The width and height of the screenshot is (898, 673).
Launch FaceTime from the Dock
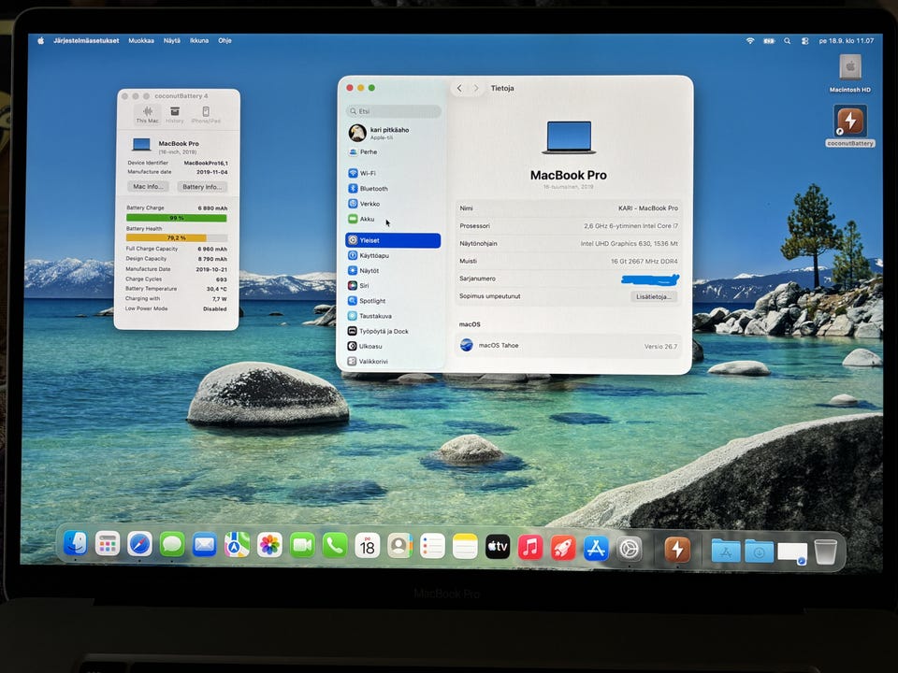[x=302, y=546]
